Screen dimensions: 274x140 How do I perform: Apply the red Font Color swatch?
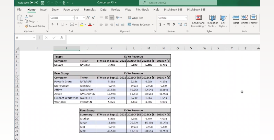[x=90, y=24]
